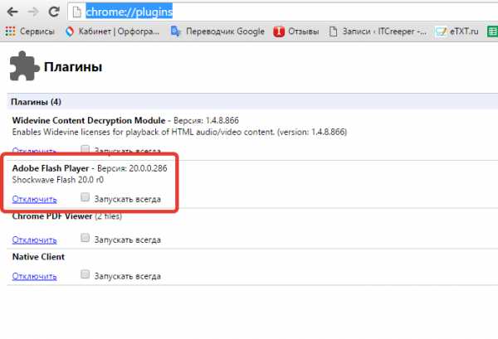Click Отключить under Chrome PDF Viewer
The width and height of the screenshot is (498, 339).
click(34, 240)
